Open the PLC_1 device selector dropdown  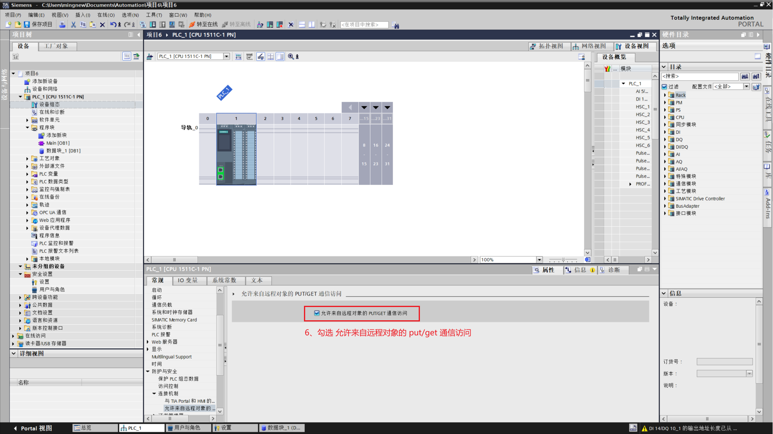click(226, 57)
